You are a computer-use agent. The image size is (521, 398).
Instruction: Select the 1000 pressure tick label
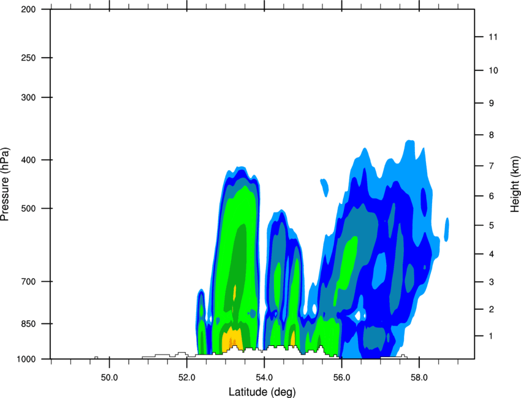[26, 359]
